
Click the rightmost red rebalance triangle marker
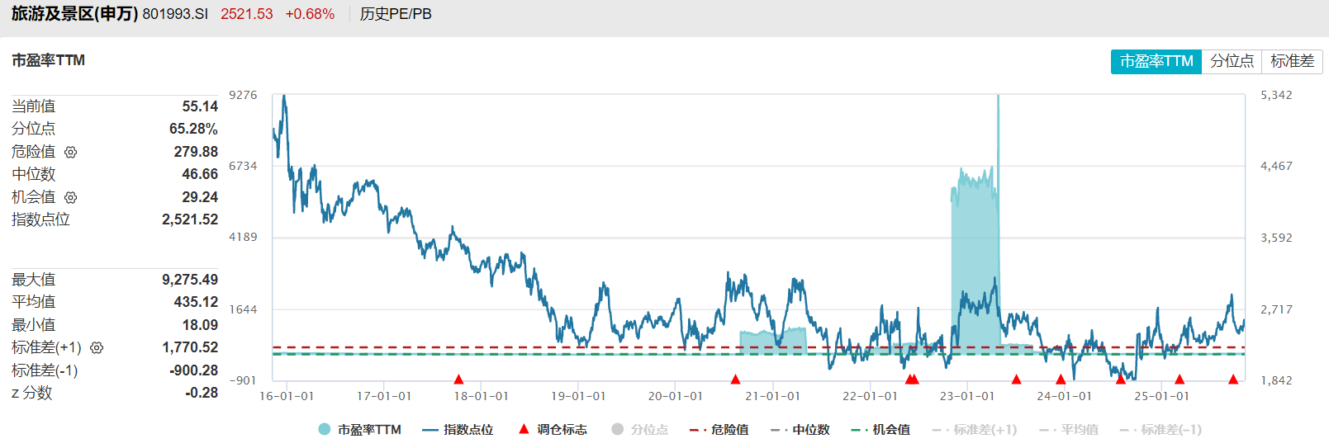click(x=1233, y=380)
